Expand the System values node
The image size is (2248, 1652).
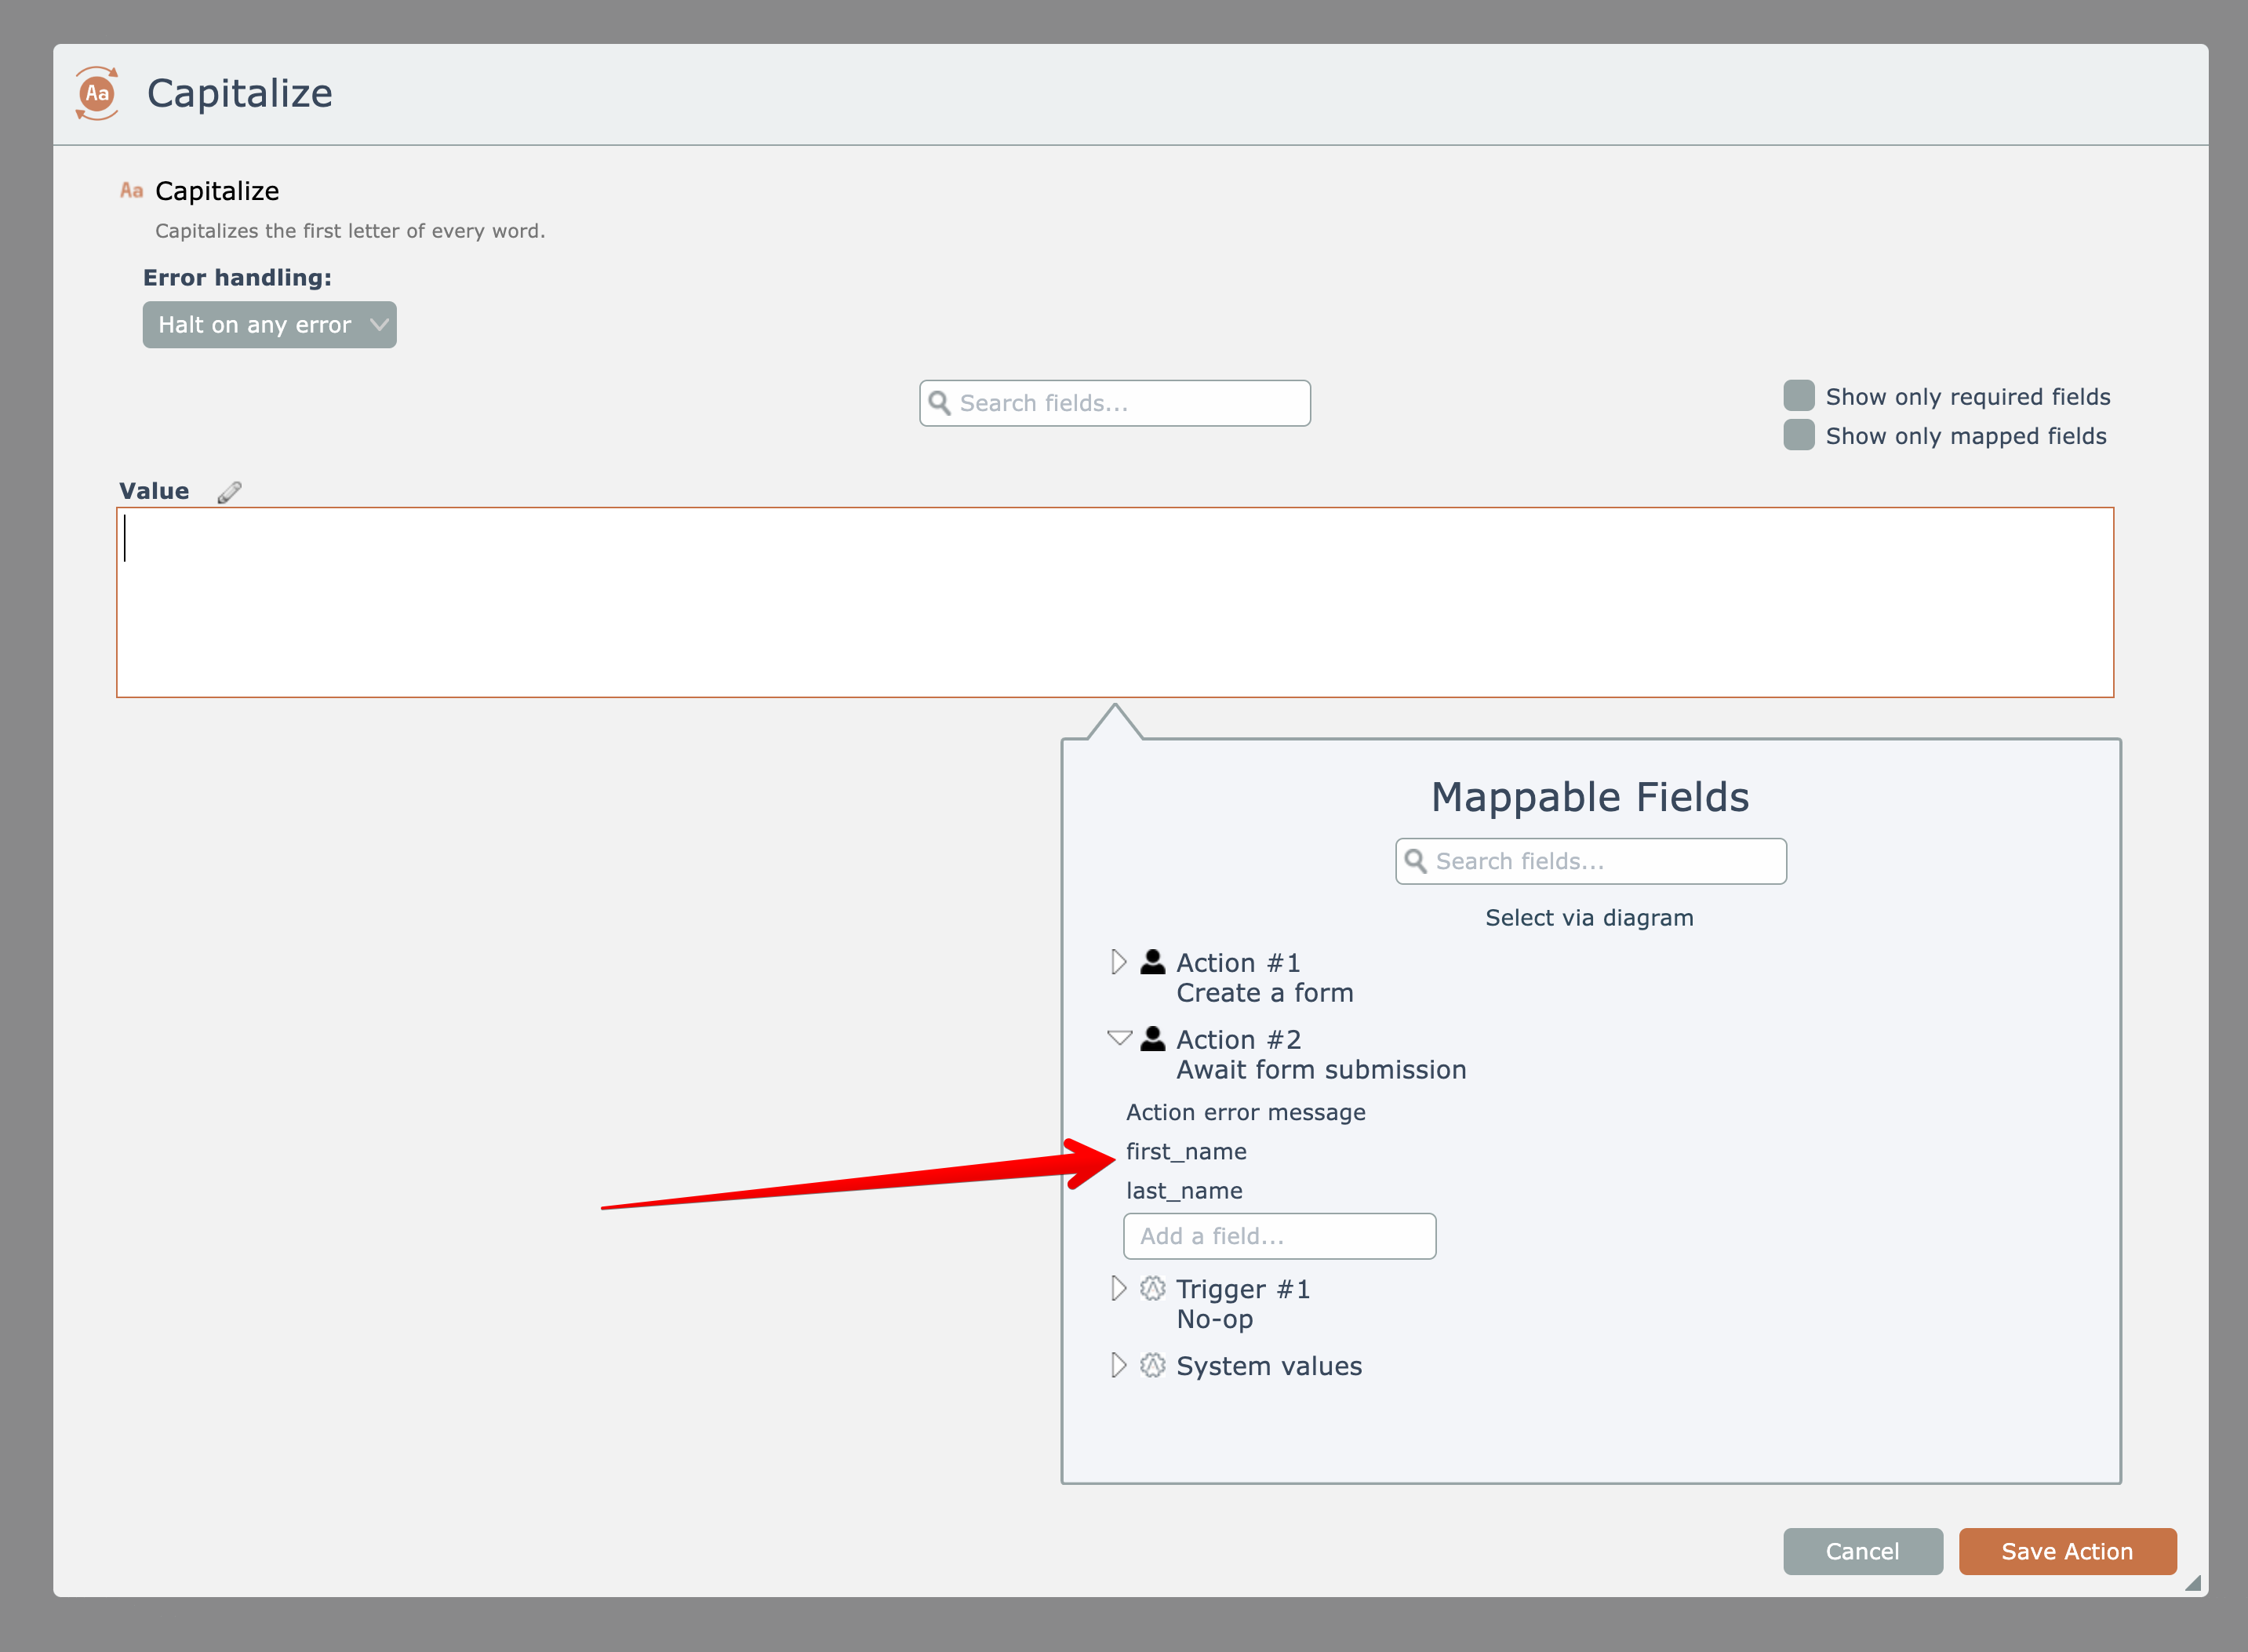pyautogui.click(x=1118, y=1365)
